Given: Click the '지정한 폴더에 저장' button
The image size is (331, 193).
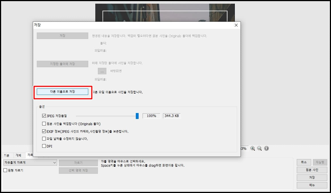Looking at the screenshot, I should click(63, 64).
